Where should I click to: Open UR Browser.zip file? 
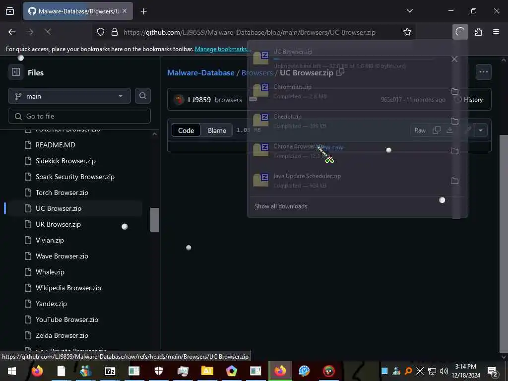58,224
